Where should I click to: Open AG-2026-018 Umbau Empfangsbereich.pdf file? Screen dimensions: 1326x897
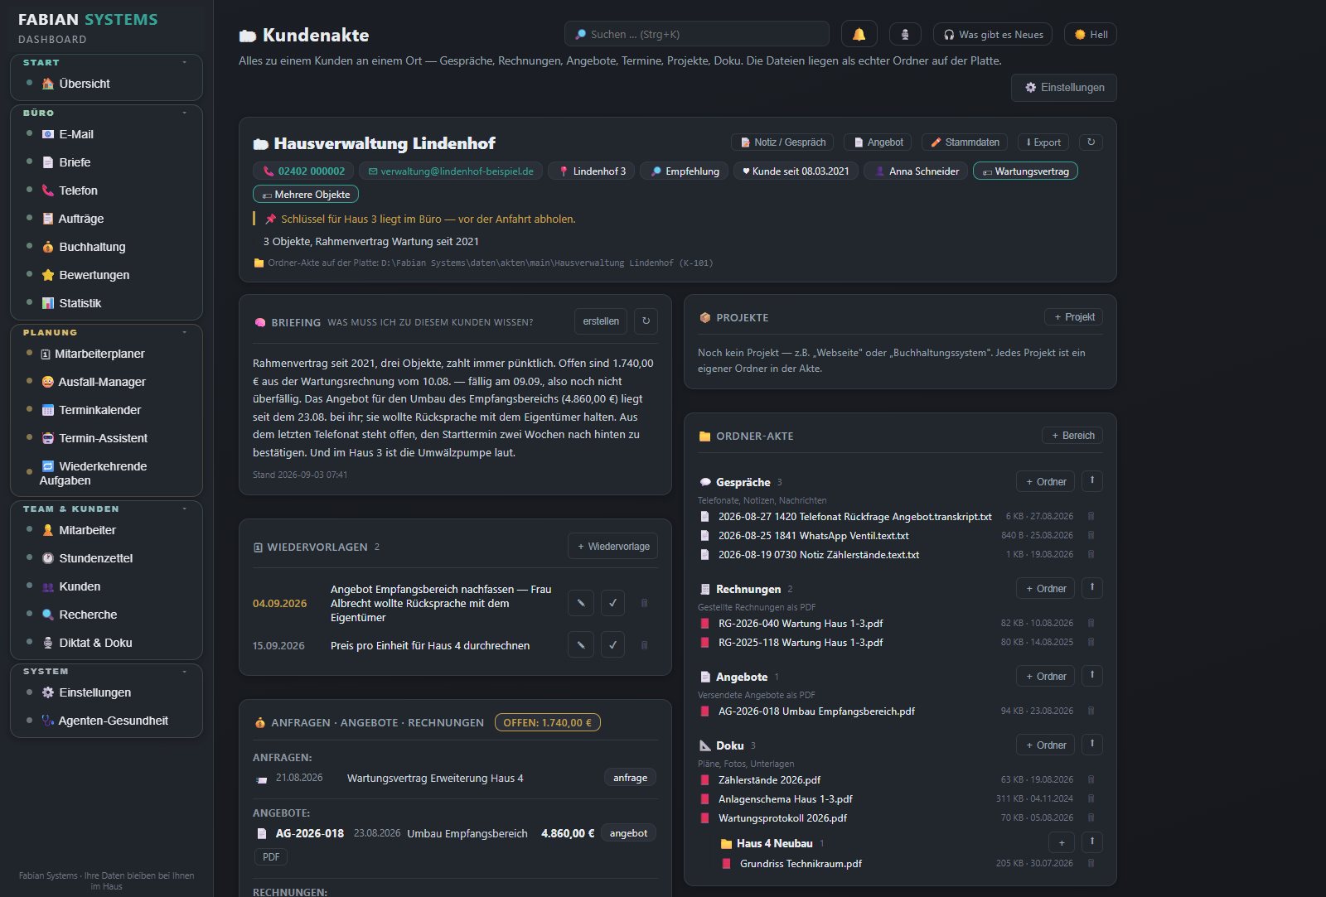(816, 711)
